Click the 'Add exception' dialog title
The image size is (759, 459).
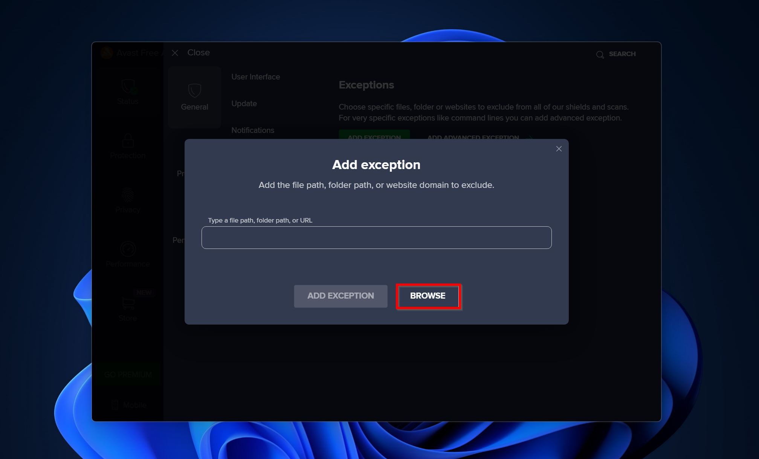pos(376,165)
